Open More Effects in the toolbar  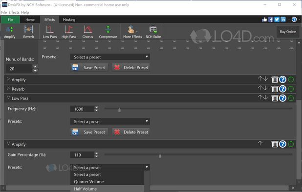coord(132,32)
